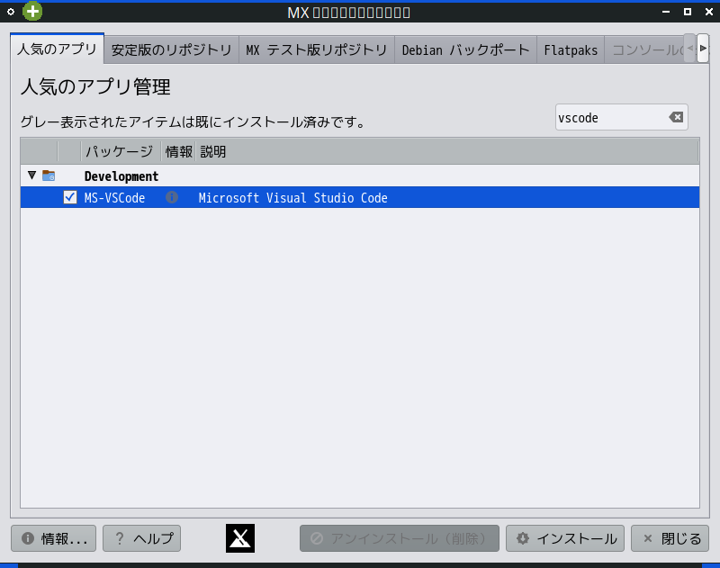Select the MS-VSCode package name
This screenshot has height=568, width=720.
pyautogui.click(x=115, y=198)
